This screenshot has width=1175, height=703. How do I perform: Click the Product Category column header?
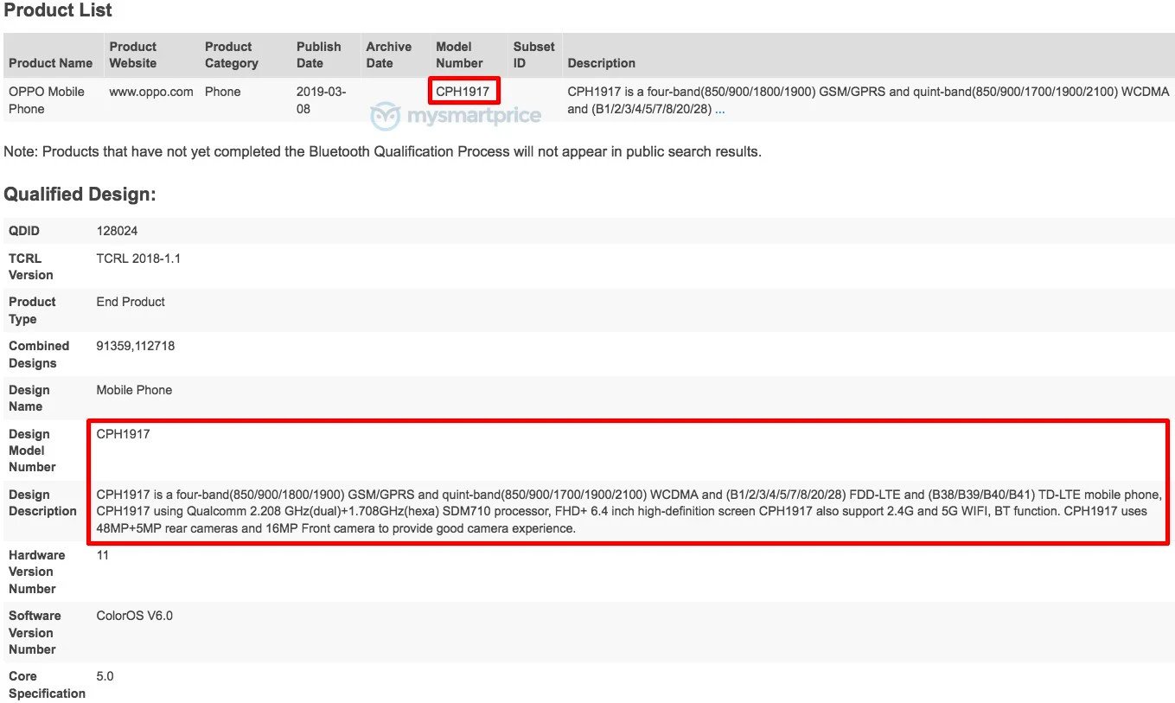coord(232,54)
